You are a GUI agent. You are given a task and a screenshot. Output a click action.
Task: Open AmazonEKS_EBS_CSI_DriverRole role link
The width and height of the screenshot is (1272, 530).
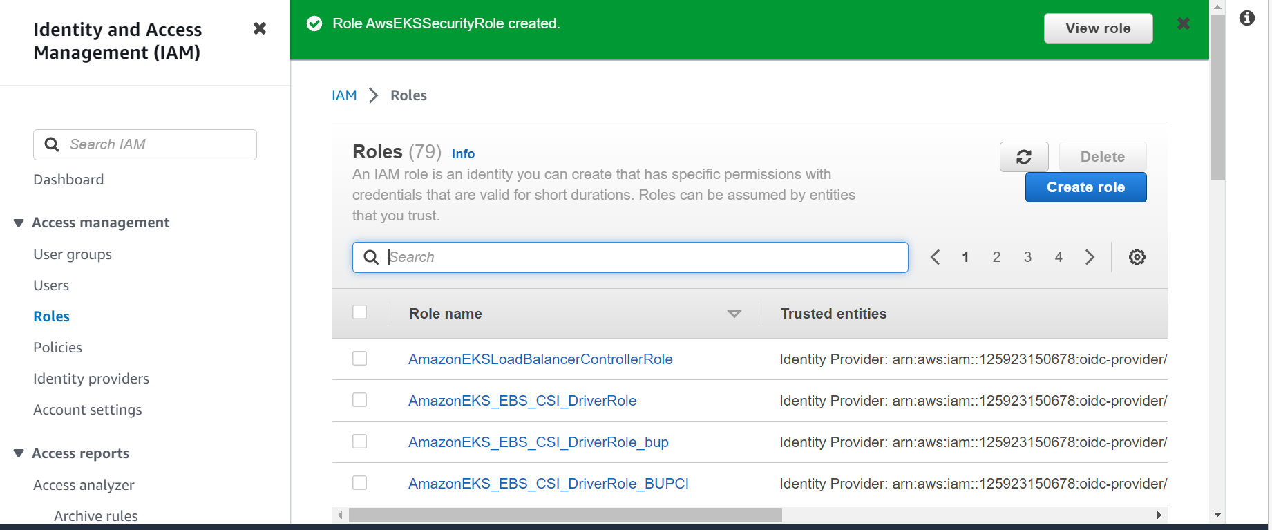[x=522, y=401]
